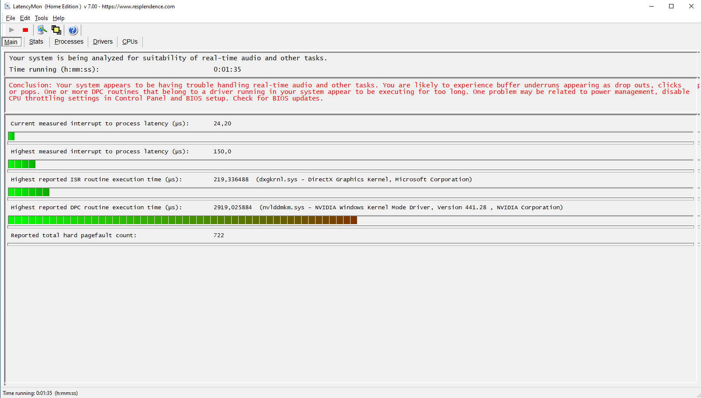This screenshot has width=701, height=398.
Task: Click the highest ISR routine execution bar
Action: (350, 192)
